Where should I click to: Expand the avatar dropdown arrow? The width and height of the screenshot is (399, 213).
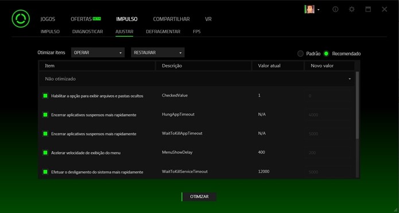pos(318,10)
